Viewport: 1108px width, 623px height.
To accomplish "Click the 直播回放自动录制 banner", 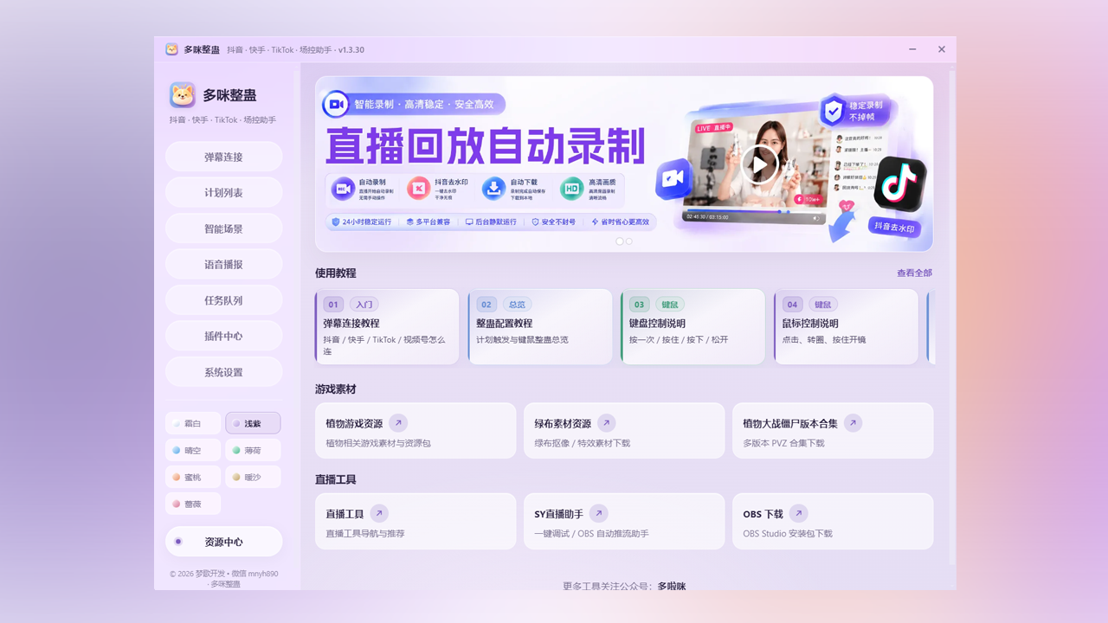I will pos(624,164).
